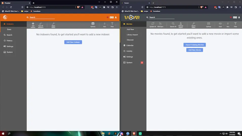Go to History in Prowlarr sidebar

9,41
